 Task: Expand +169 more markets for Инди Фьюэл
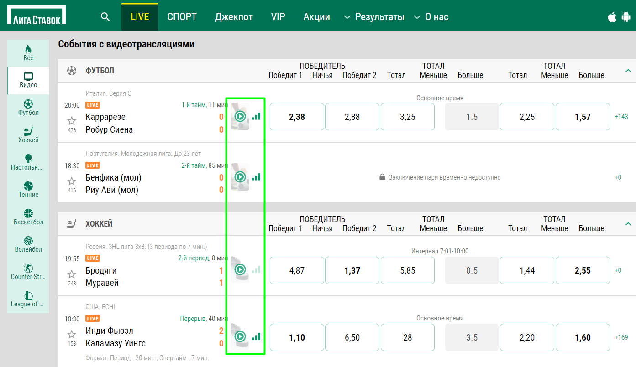(621, 337)
